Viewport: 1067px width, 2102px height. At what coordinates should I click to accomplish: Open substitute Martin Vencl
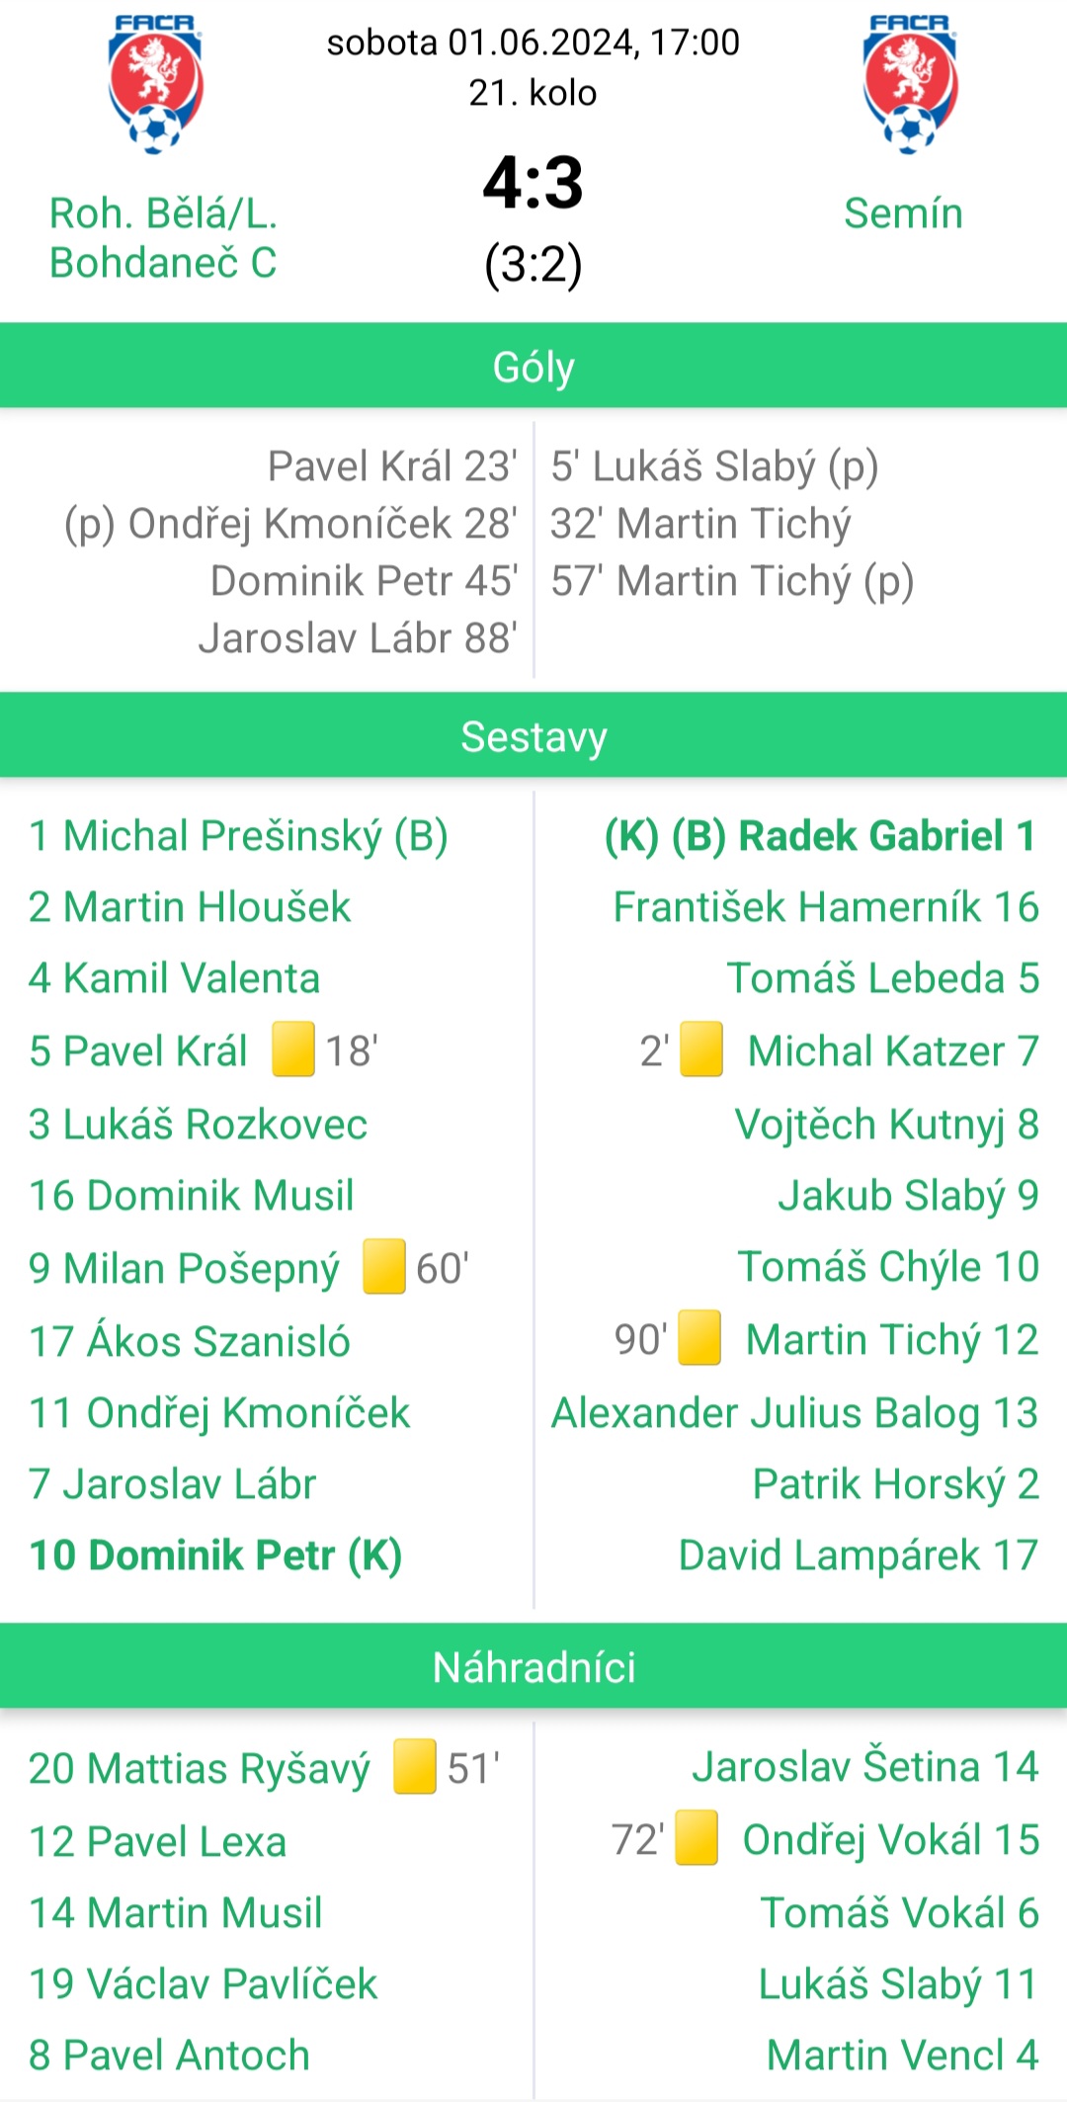(x=903, y=2055)
